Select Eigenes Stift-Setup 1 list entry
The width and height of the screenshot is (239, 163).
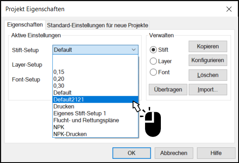[96, 113]
